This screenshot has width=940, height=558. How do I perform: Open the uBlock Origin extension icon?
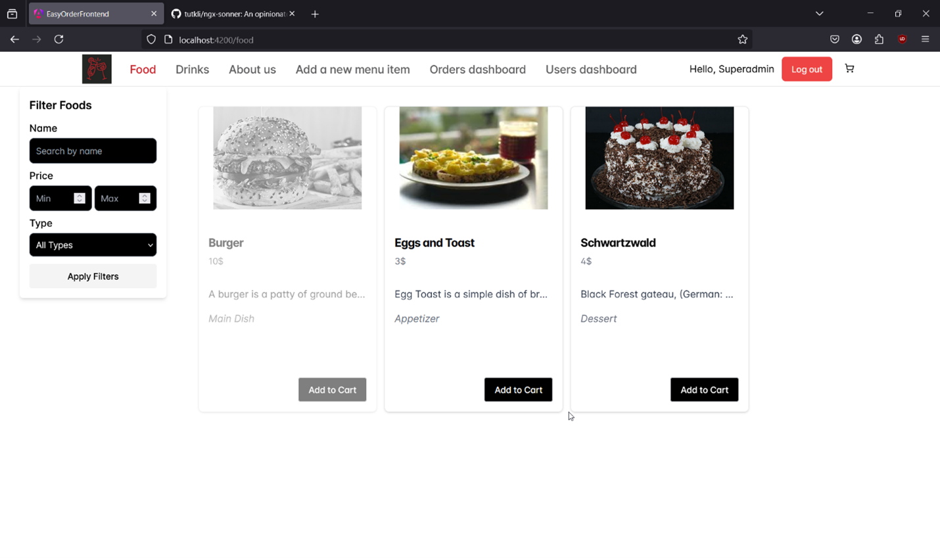(902, 39)
